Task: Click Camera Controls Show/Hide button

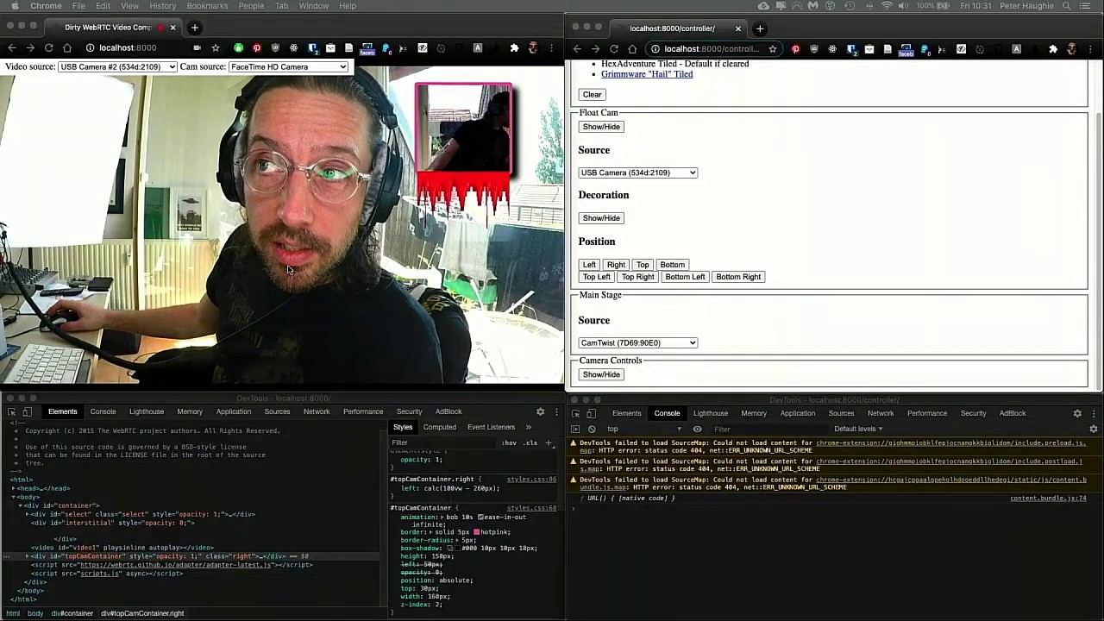Action: coord(601,374)
